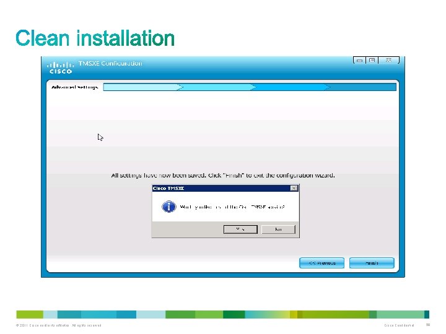
Task: Maximize the TMSXE Configuration window
Action: point(372,60)
